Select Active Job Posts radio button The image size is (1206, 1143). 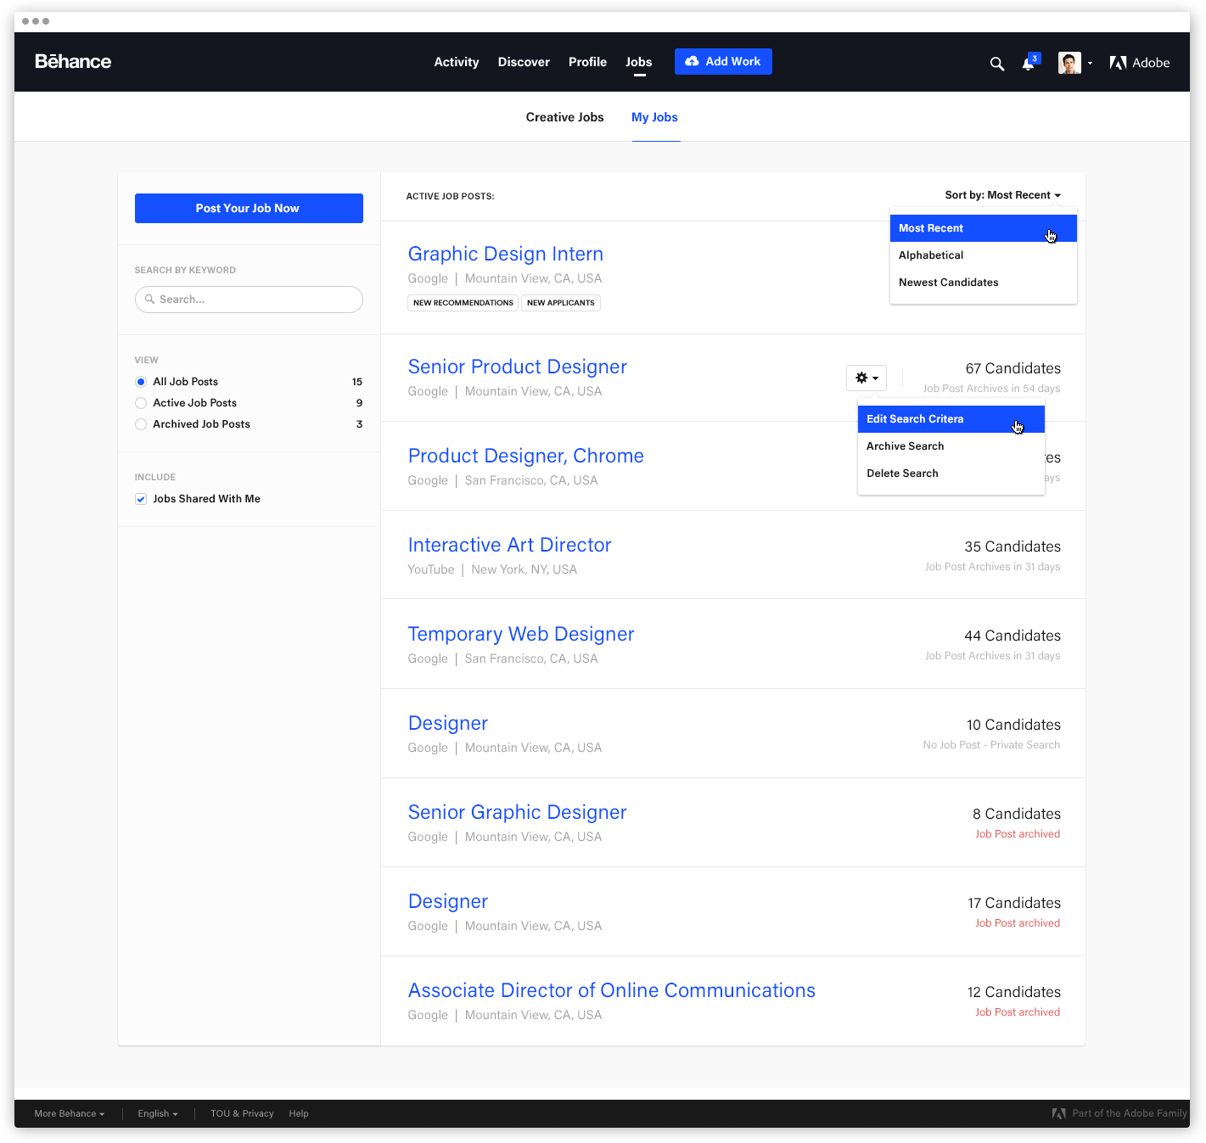[x=141, y=403]
